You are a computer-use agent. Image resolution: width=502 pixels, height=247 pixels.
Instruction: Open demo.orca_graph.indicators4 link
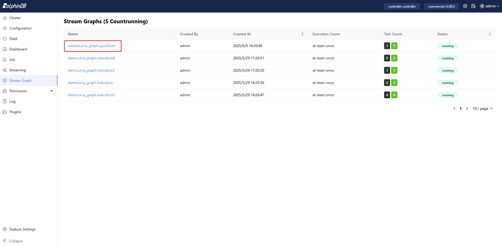(x=91, y=58)
